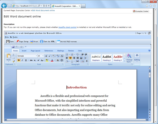Click the Strikethrough abc icon
Viewport: 158px width, 124px height.
31,60
